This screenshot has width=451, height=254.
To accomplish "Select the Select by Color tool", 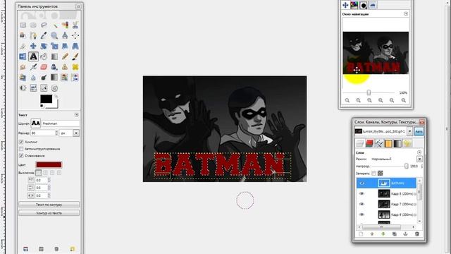I will [65, 25].
